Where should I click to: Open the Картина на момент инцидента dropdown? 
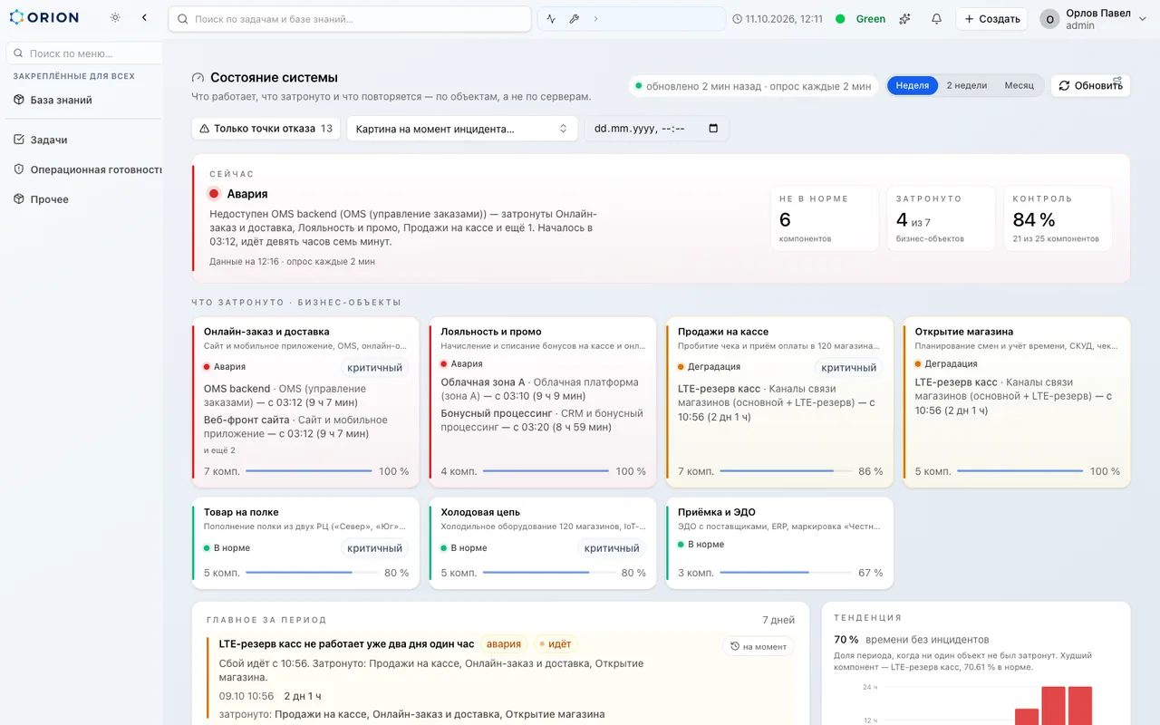(462, 129)
